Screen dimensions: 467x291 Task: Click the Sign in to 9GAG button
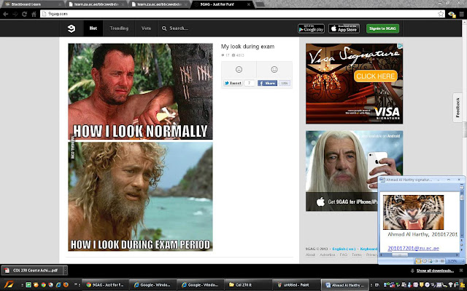[x=382, y=28]
